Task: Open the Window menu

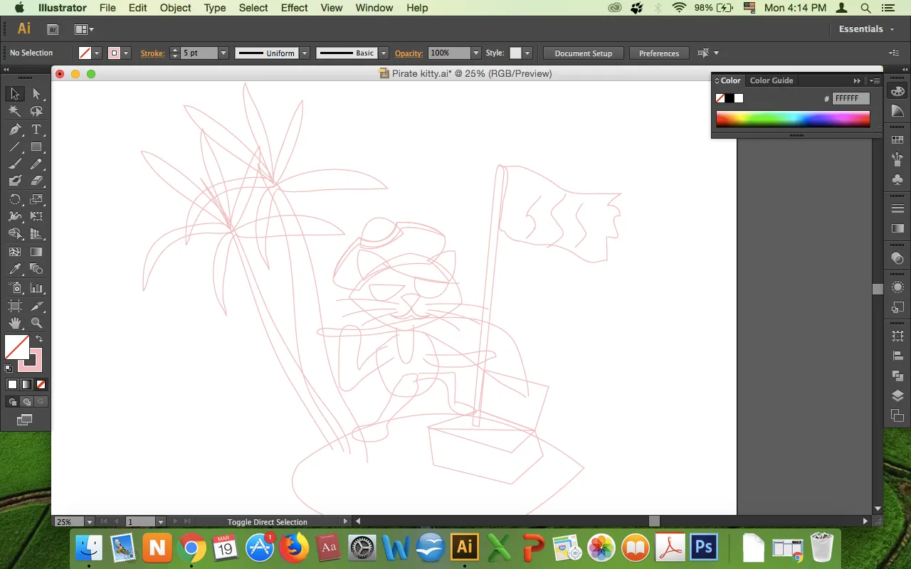Action: coord(374,8)
